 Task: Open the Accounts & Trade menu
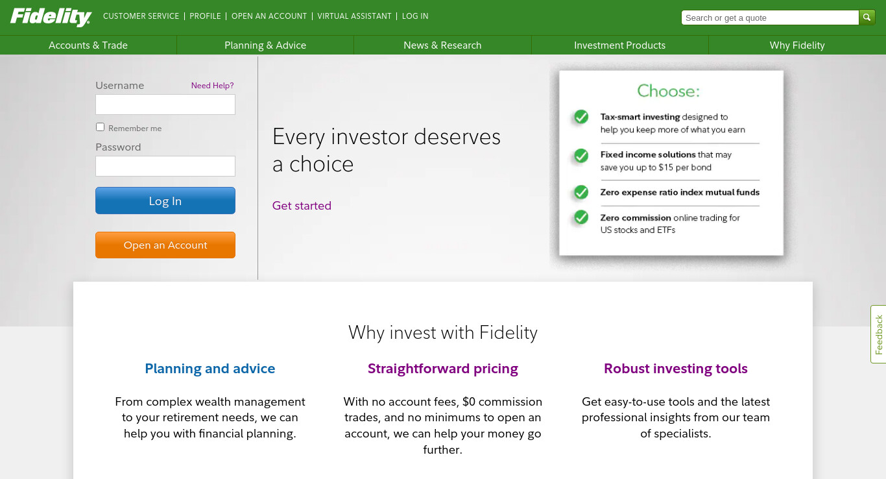pos(88,45)
